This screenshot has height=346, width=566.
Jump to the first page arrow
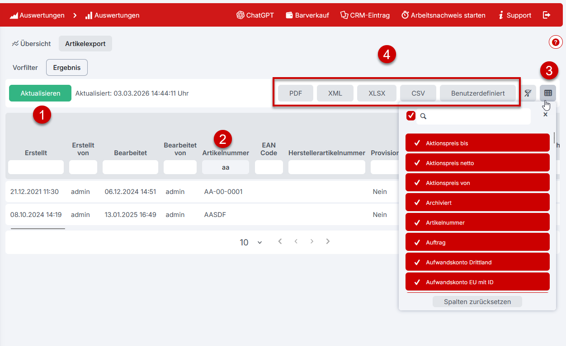(280, 241)
